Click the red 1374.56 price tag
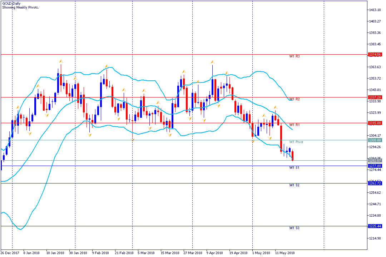This screenshot has height=257, width=386. pos(375,55)
